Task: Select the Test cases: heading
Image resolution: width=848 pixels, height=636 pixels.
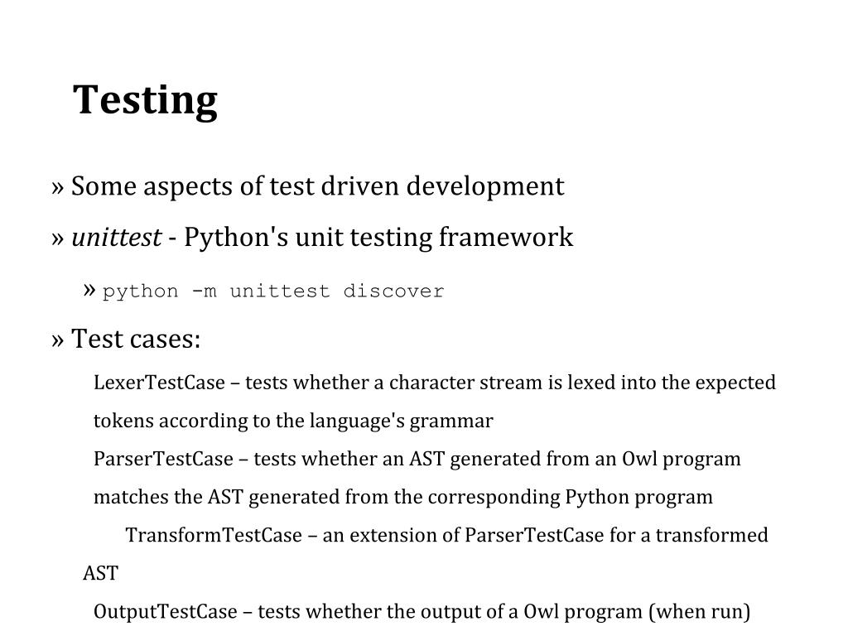Action: coord(136,339)
